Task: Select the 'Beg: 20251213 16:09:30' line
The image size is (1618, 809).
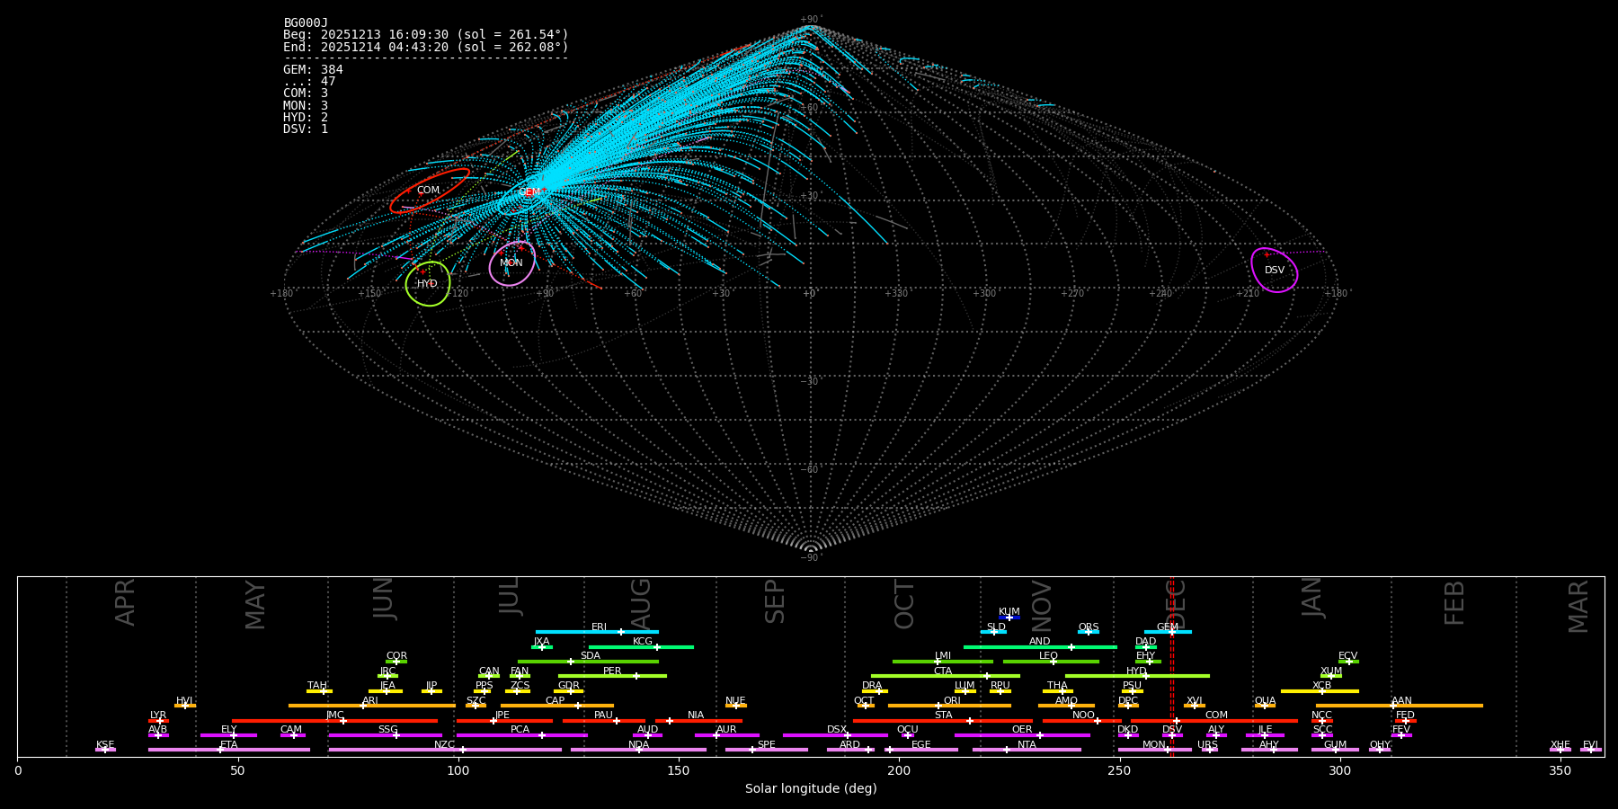Action: (426, 35)
